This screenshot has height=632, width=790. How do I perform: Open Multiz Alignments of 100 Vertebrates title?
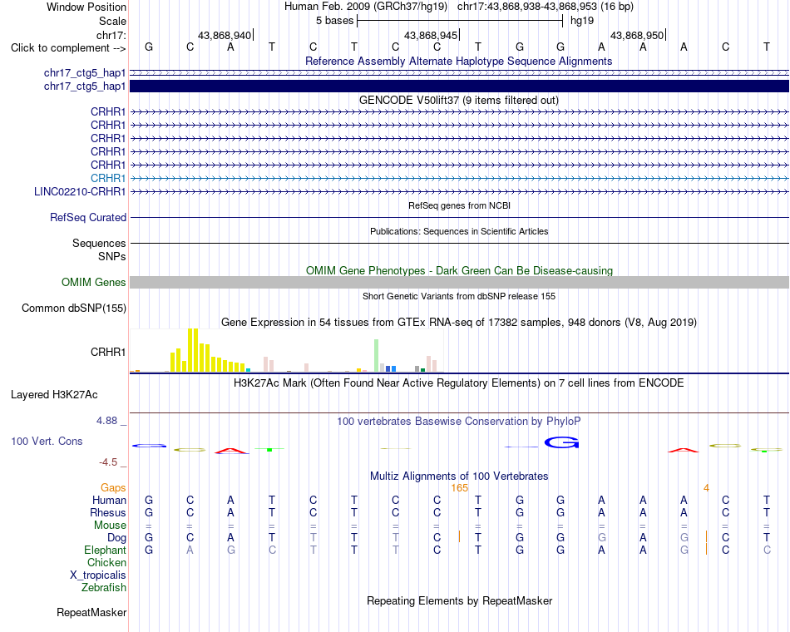[459, 476]
